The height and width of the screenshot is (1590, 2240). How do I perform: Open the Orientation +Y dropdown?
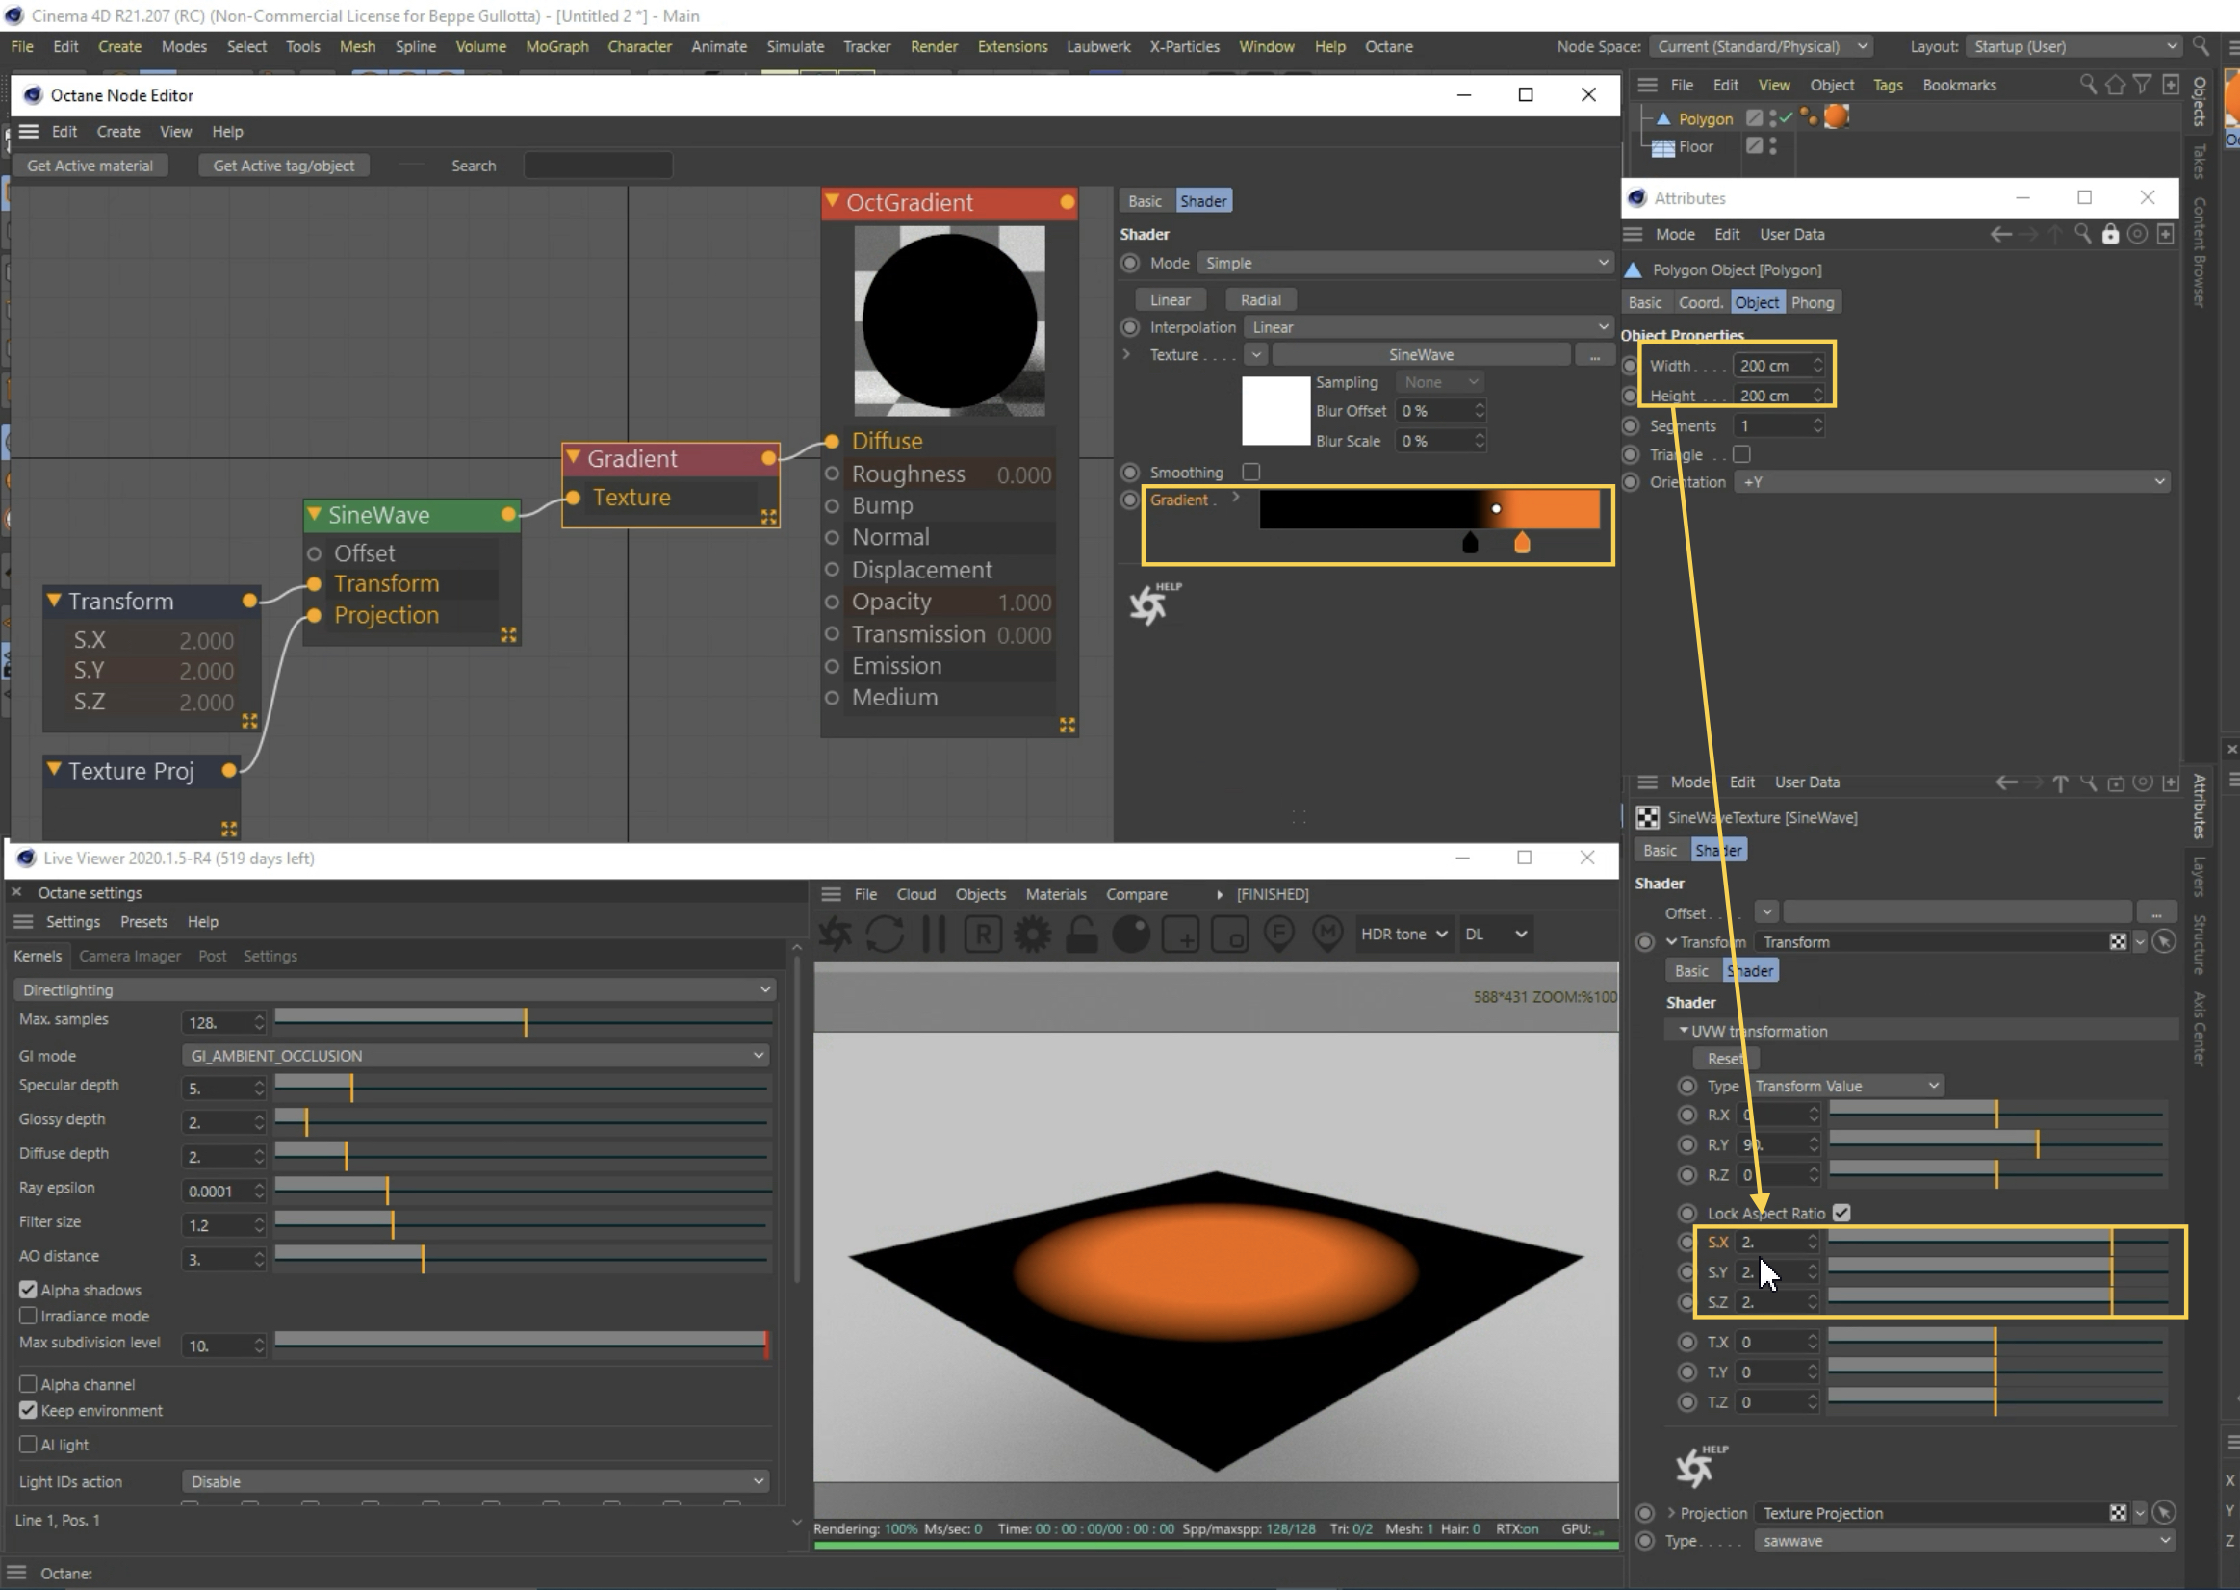1952,481
